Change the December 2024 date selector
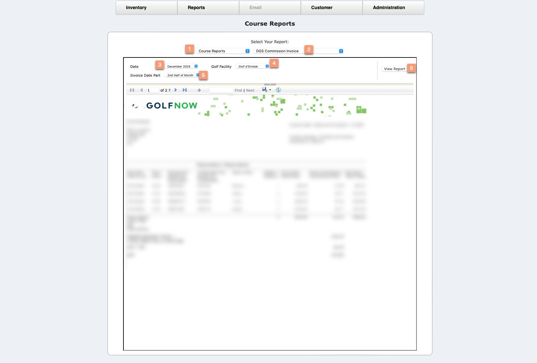 tap(182, 66)
